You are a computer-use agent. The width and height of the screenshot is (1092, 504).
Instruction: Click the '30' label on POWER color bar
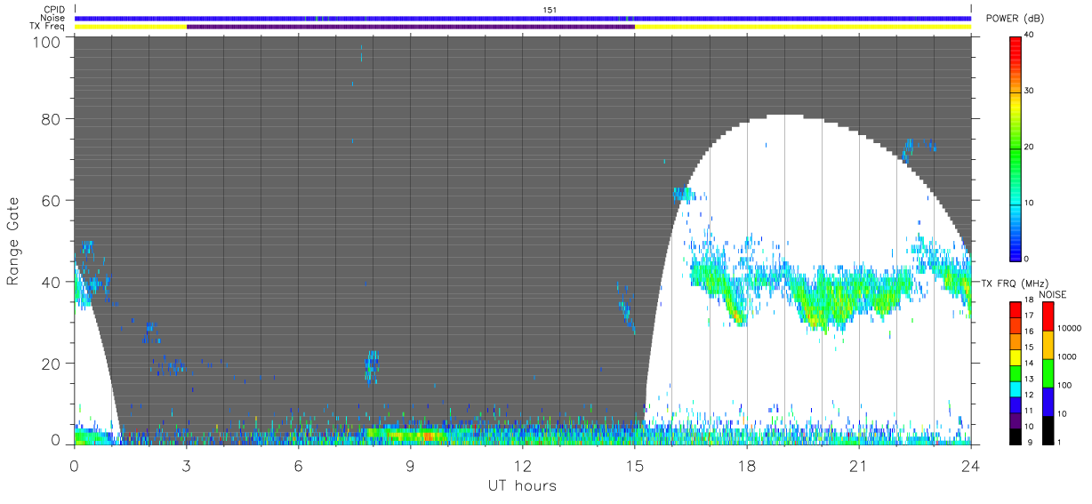click(1029, 92)
